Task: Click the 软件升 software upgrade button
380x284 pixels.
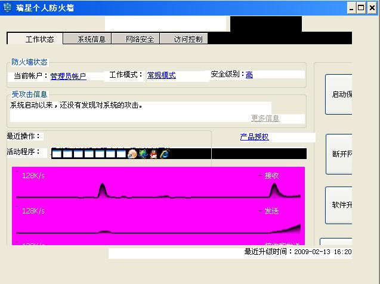Action: [x=339, y=205]
